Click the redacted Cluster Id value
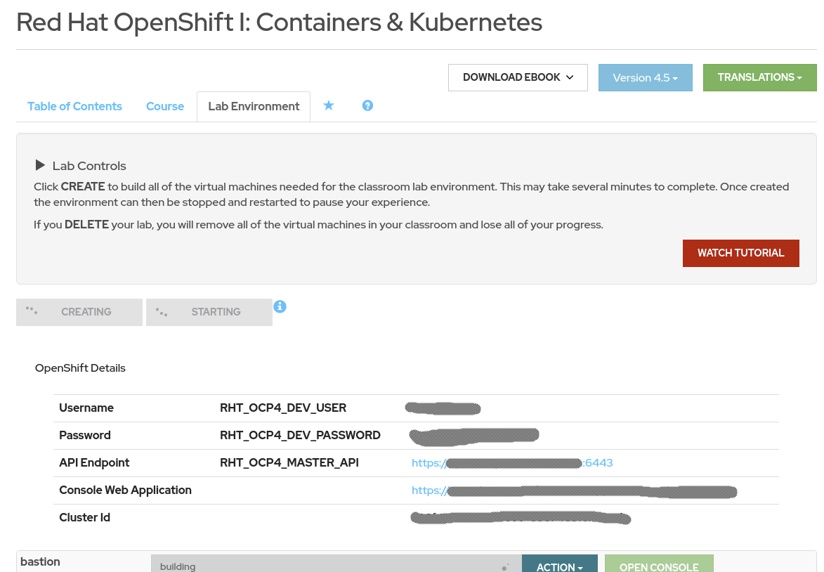 coord(521,518)
